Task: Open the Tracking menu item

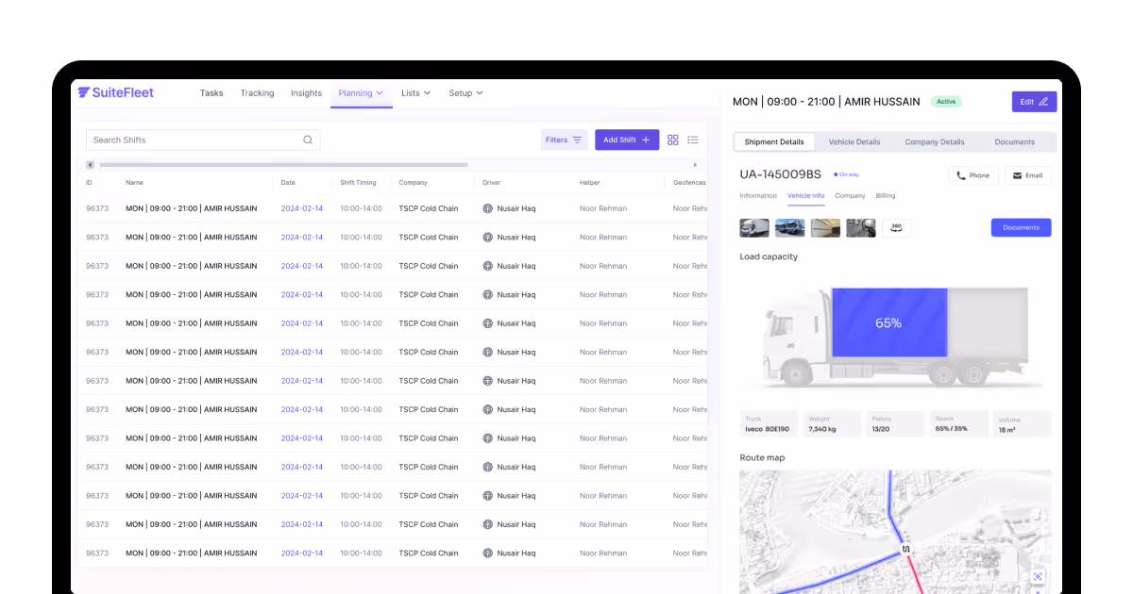Action: (x=257, y=93)
